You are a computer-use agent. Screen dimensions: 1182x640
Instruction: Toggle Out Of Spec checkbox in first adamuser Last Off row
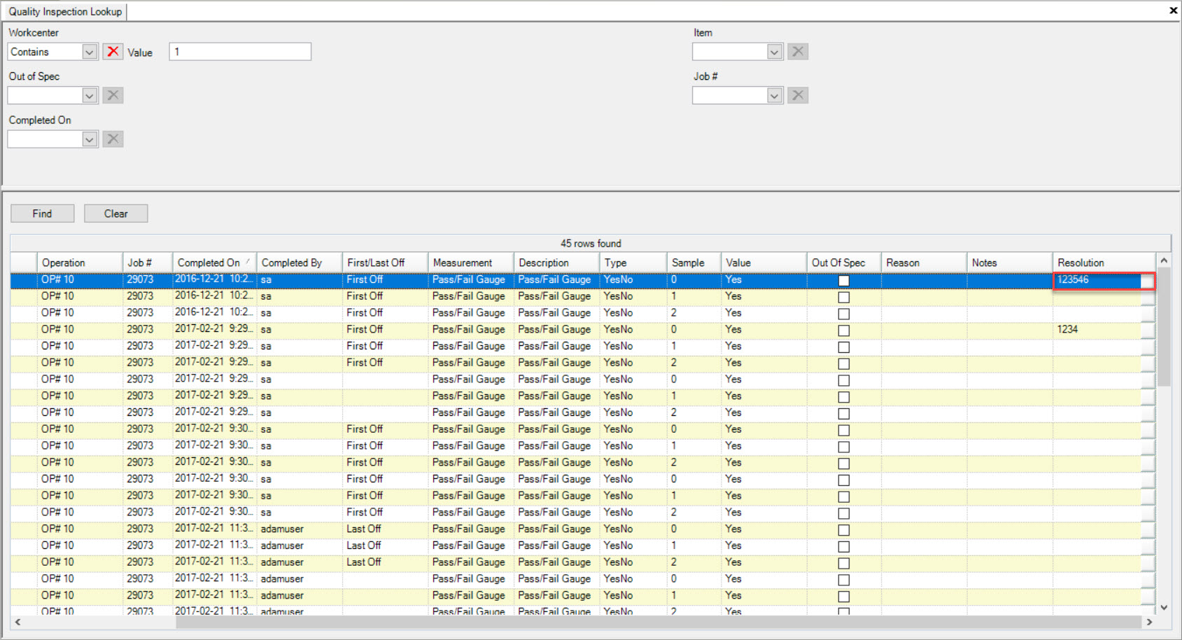tap(844, 530)
